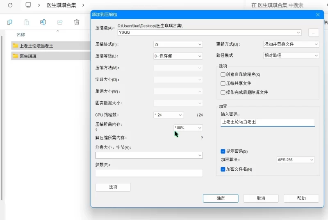Click the Explorer delete trash icon
This screenshot has height=220, width=328.
coord(77,22)
